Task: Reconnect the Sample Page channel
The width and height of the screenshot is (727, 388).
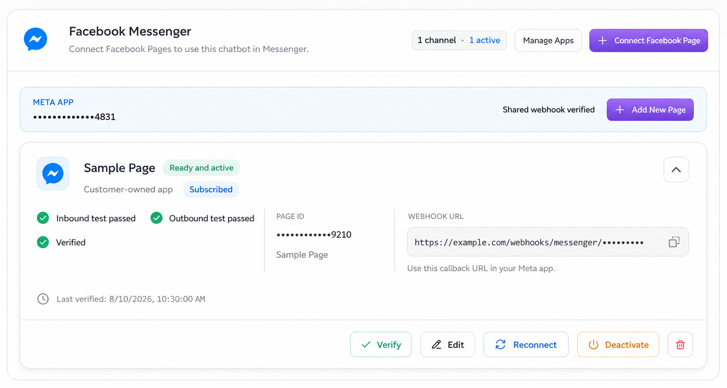Action: (526, 344)
